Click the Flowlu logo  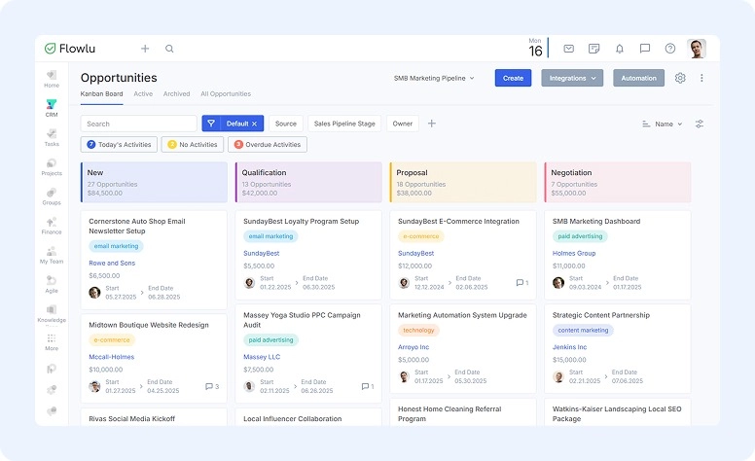coord(70,49)
